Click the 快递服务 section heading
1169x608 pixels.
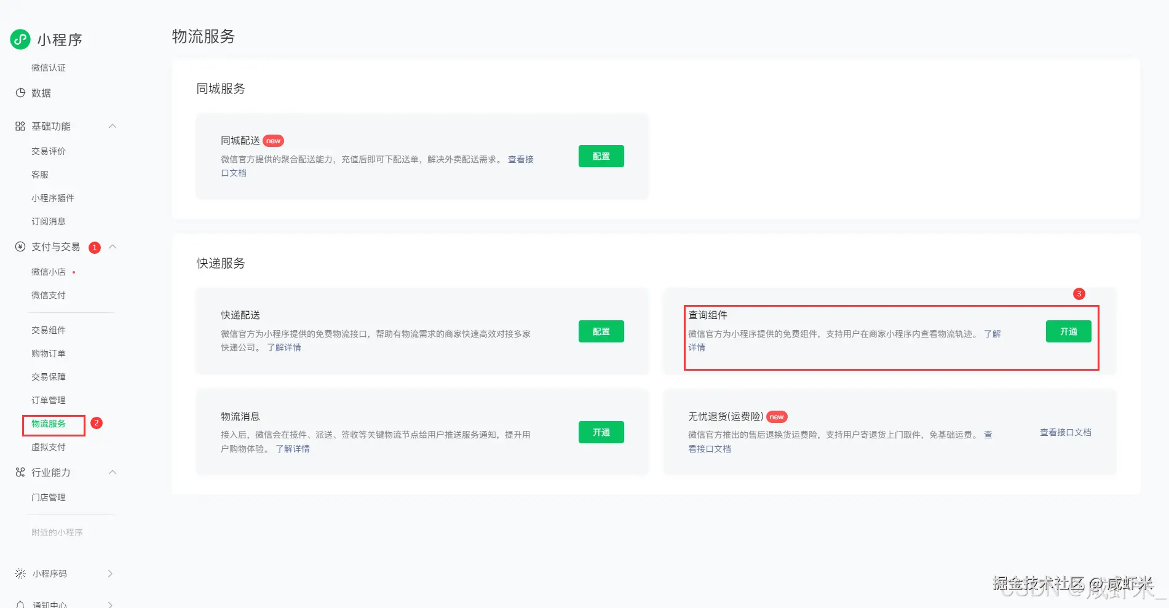tap(221, 263)
